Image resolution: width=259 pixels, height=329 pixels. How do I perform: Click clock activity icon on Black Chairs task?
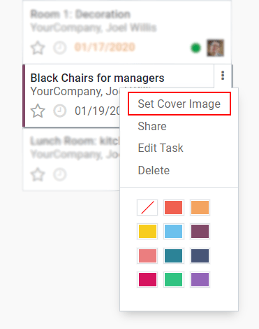click(60, 111)
